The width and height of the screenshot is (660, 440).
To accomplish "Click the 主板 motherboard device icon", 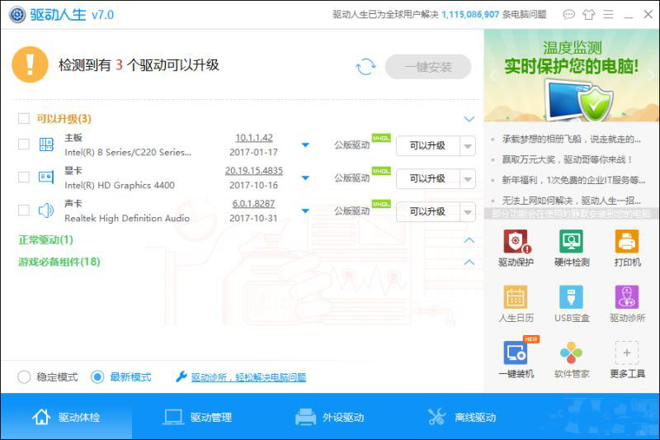I will click(x=46, y=144).
